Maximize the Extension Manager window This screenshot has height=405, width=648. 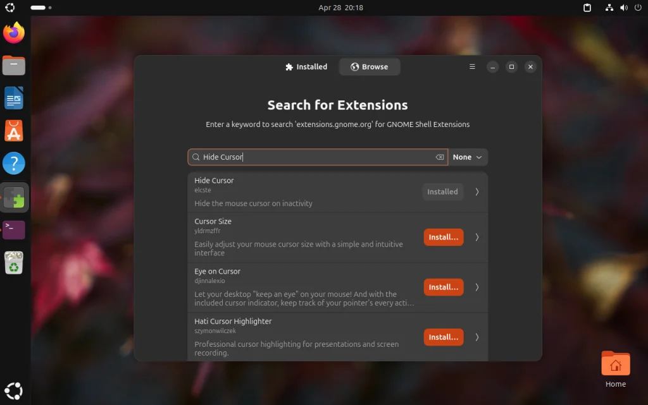[511, 67]
